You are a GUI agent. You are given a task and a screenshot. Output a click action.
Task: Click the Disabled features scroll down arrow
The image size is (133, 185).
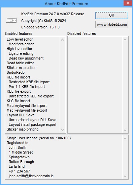pos(125,130)
